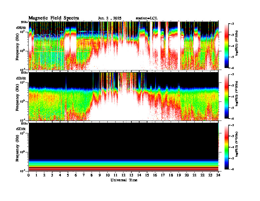The width and height of the screenshot is (260, 201).
Task: Click hour "15" on the Universal Time axis
Action: 147,175
